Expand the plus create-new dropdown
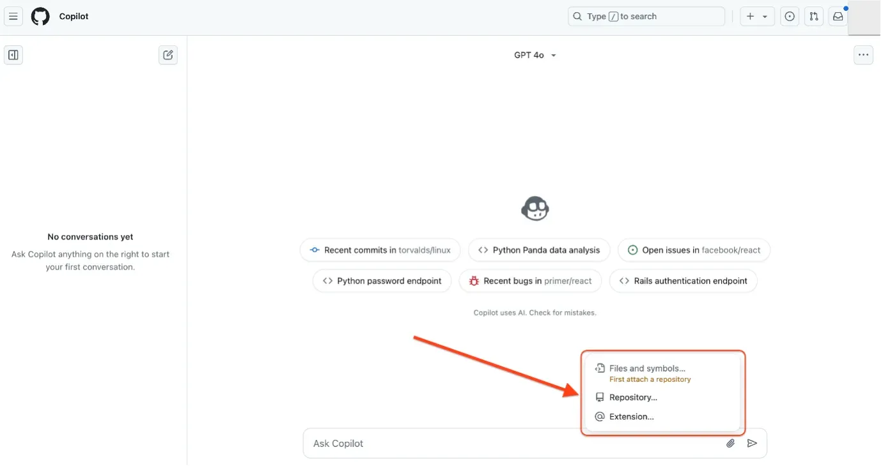The image size is (883, 468). [757, 17]
